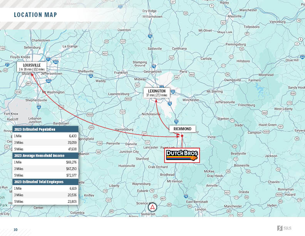This screenshot has width=305, height=236.
Task: Click the Bardstown city label
Action: pos(61,123)
